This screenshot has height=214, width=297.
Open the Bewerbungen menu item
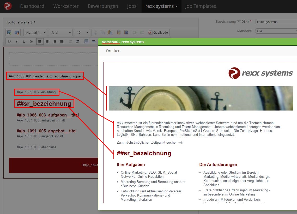coord(103,6)
